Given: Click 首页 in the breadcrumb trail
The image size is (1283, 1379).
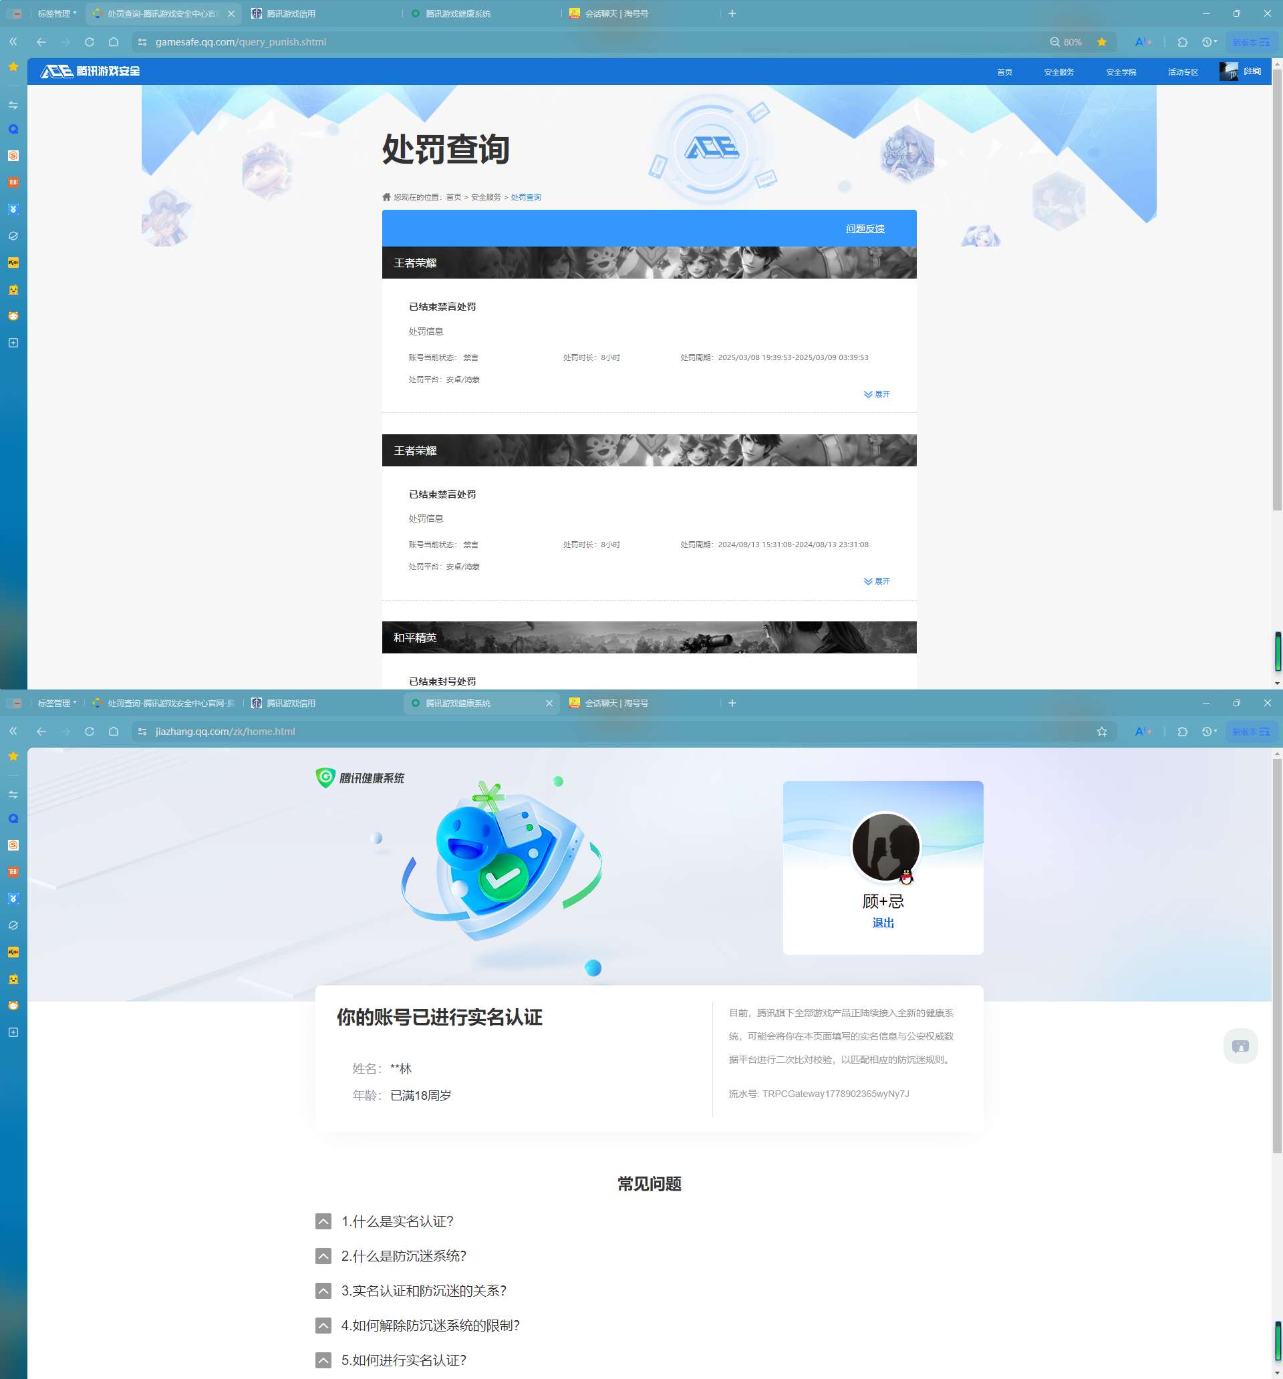Looking at the screenshot, I should [453, 197].
